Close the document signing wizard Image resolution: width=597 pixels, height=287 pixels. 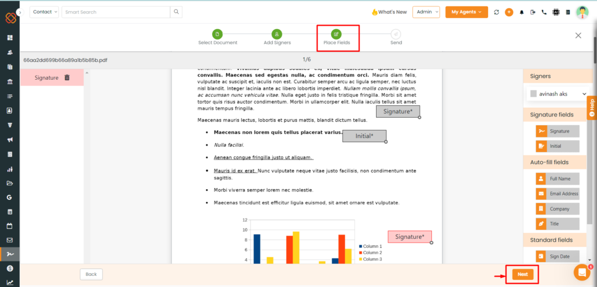[x=578, y=36]
